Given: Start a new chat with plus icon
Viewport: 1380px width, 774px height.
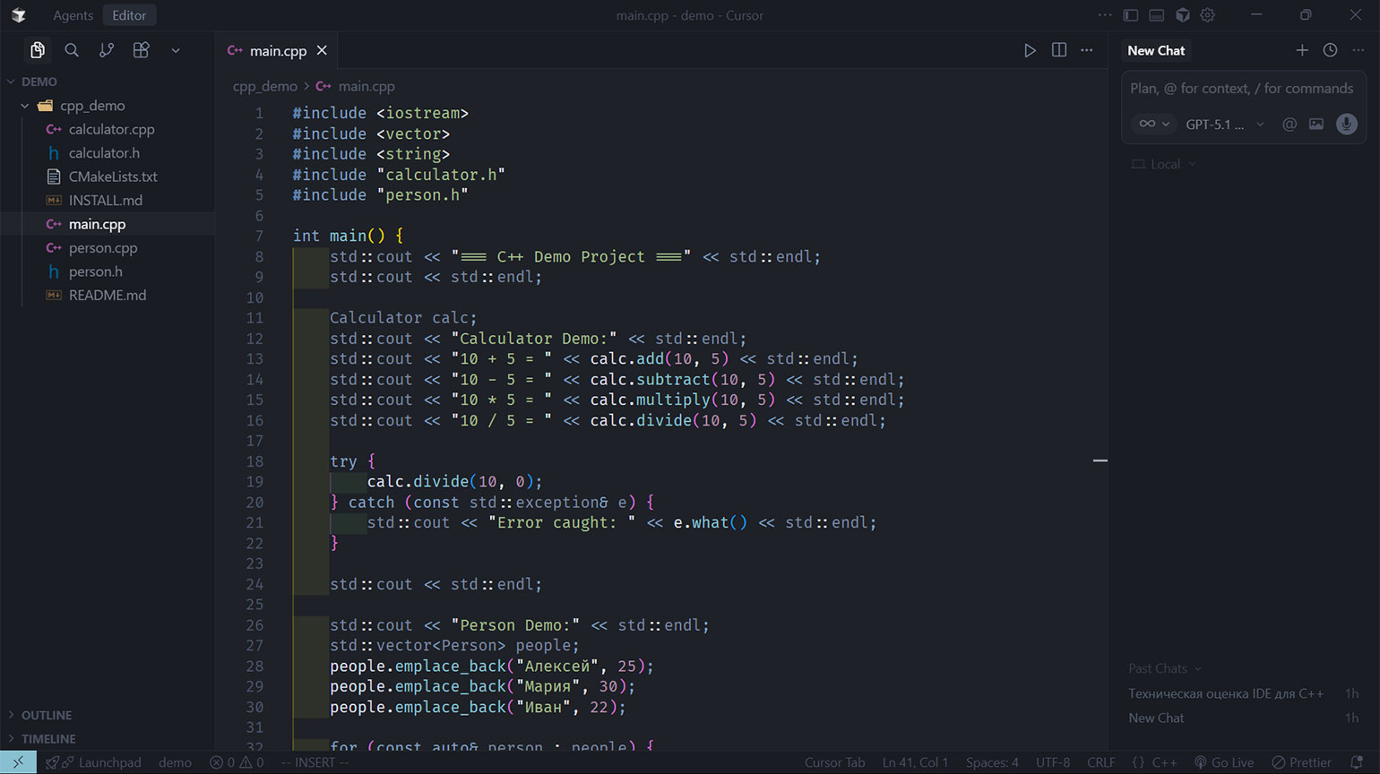Looking at the screenshot, I should click(x=1301, y=50).
